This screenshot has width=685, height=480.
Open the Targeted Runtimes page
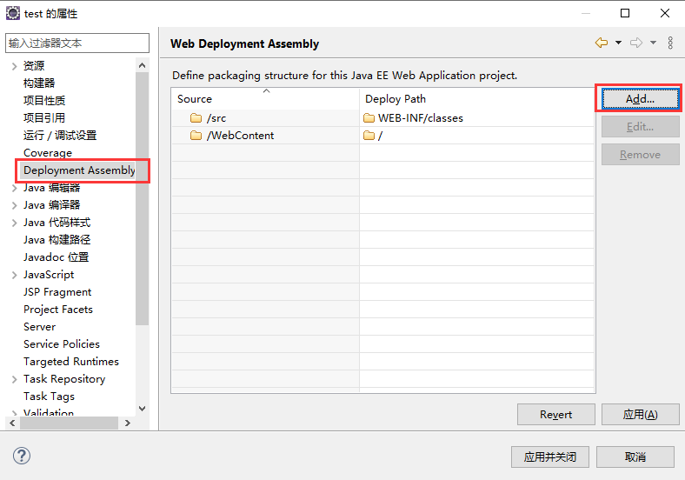click(x=71, y=362)
